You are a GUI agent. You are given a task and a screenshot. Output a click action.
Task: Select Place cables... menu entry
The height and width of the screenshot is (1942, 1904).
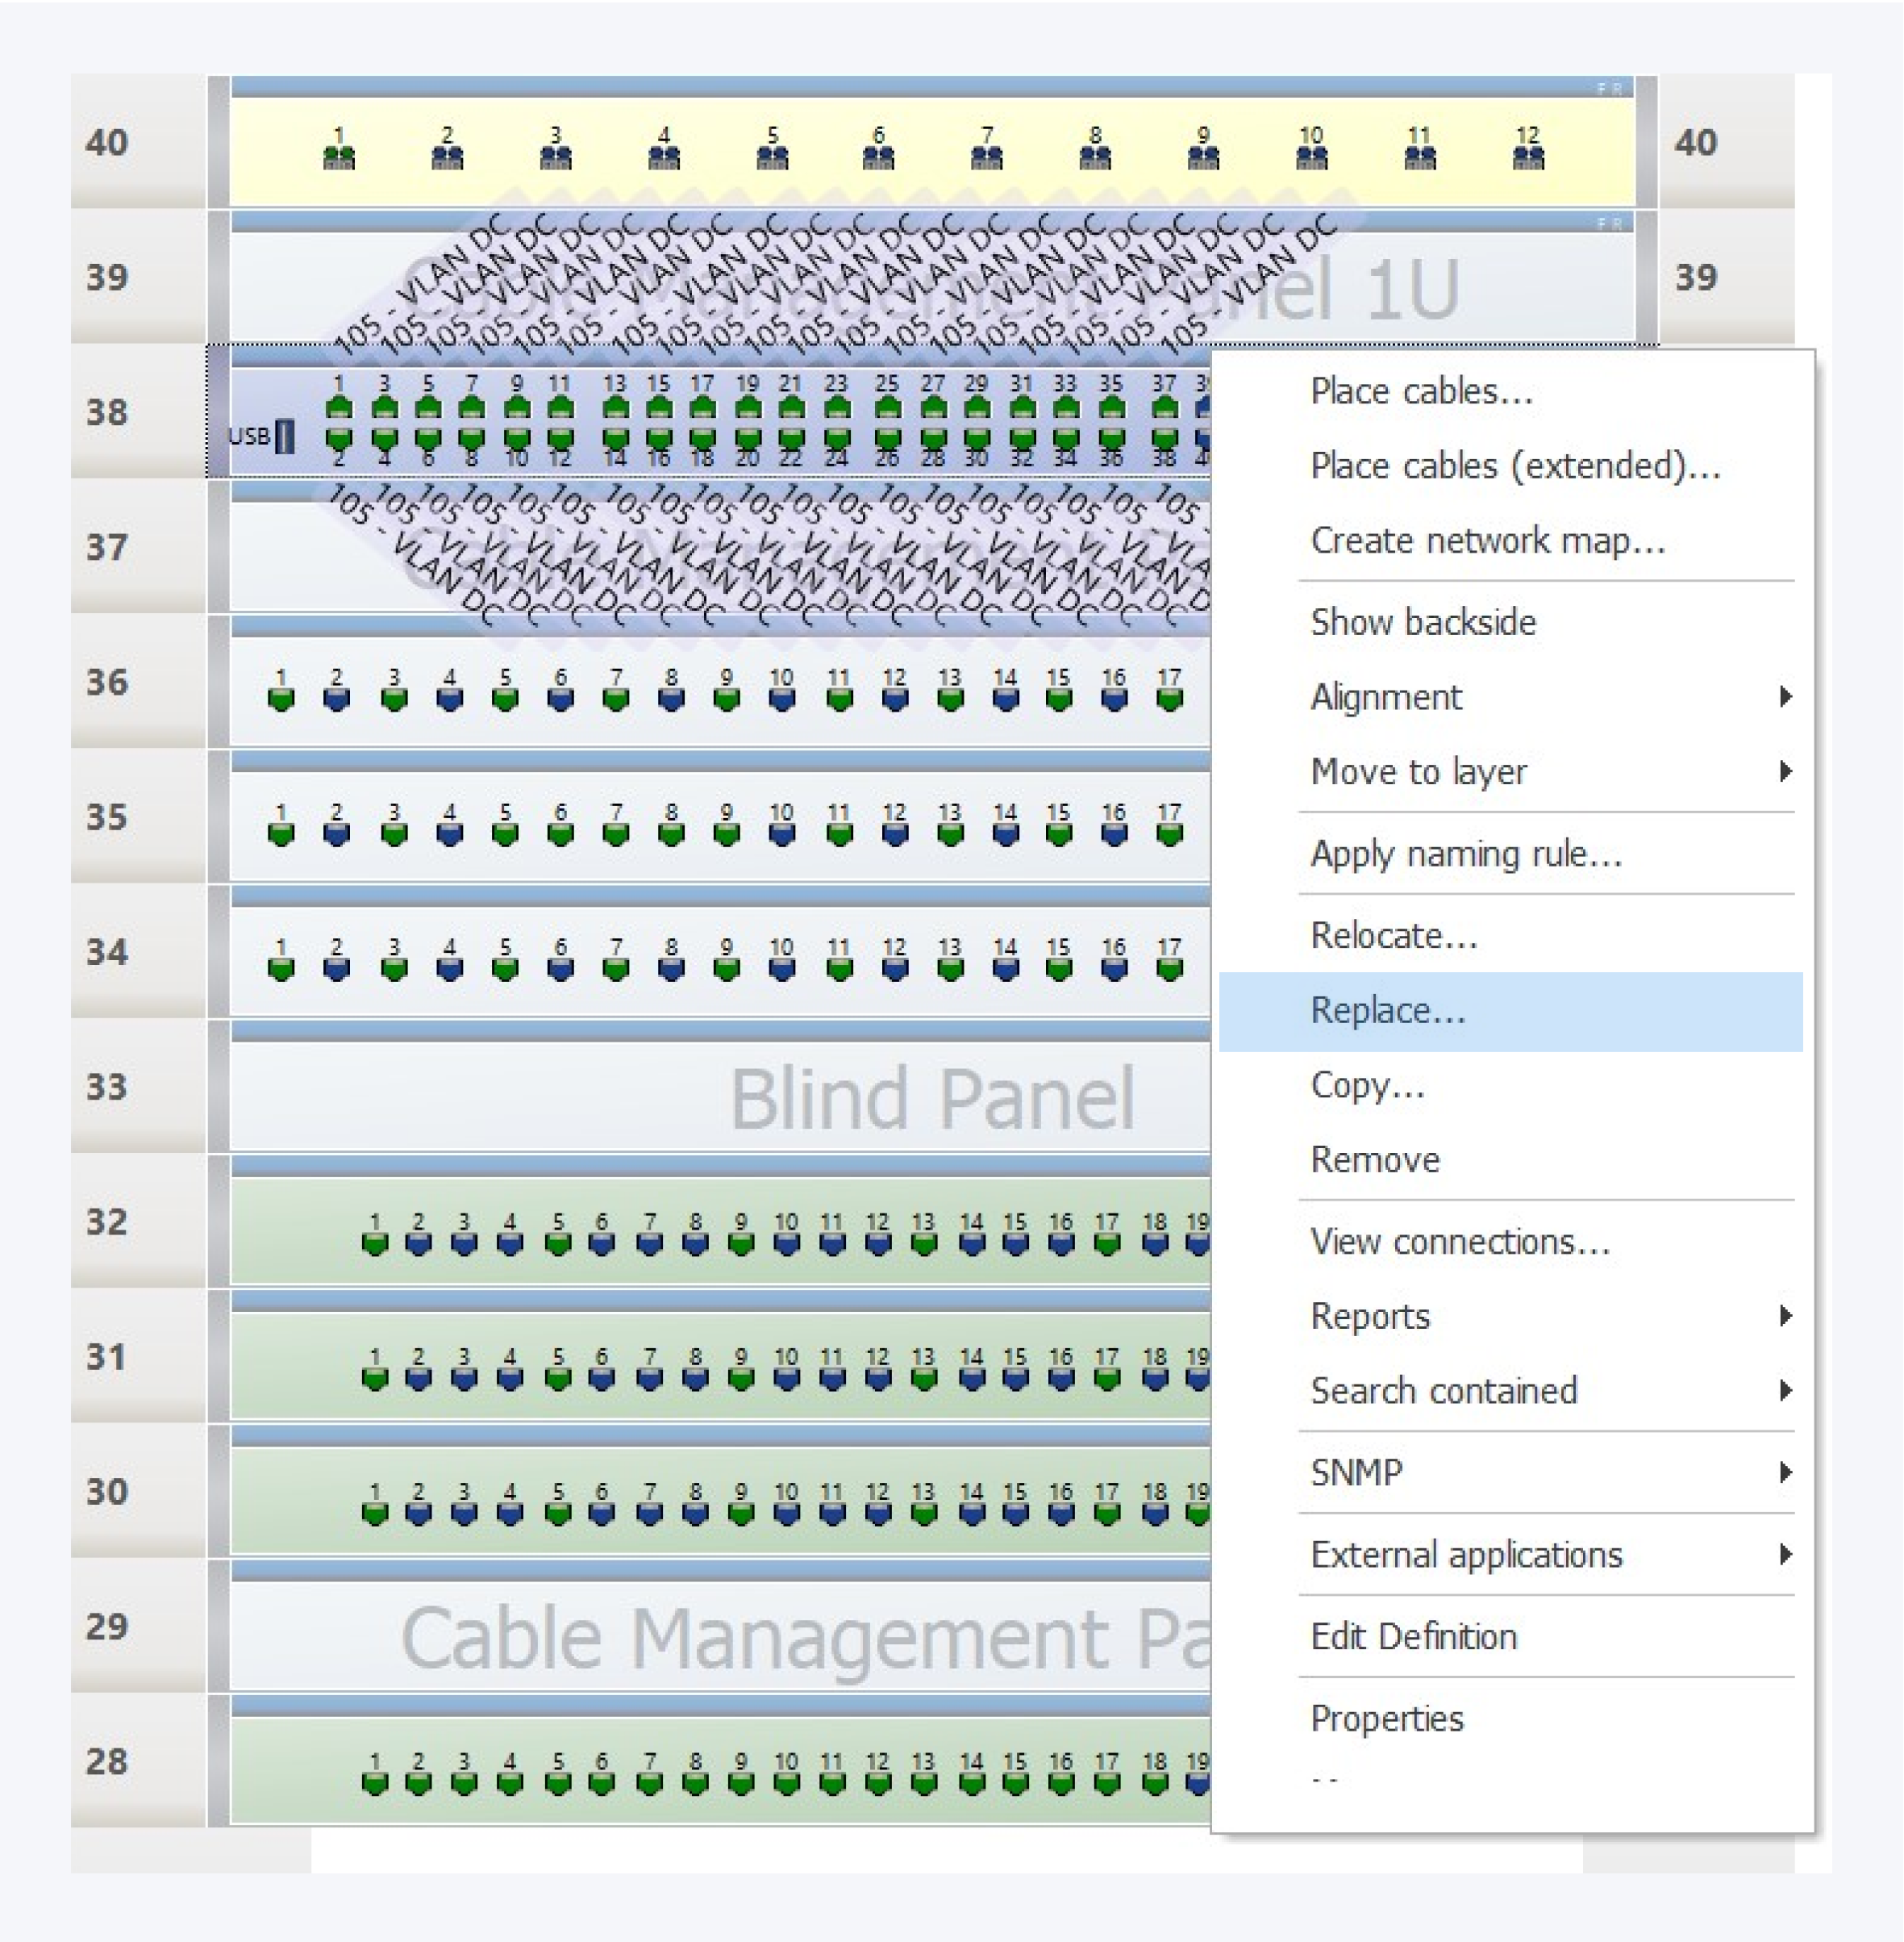[1421, 391]
